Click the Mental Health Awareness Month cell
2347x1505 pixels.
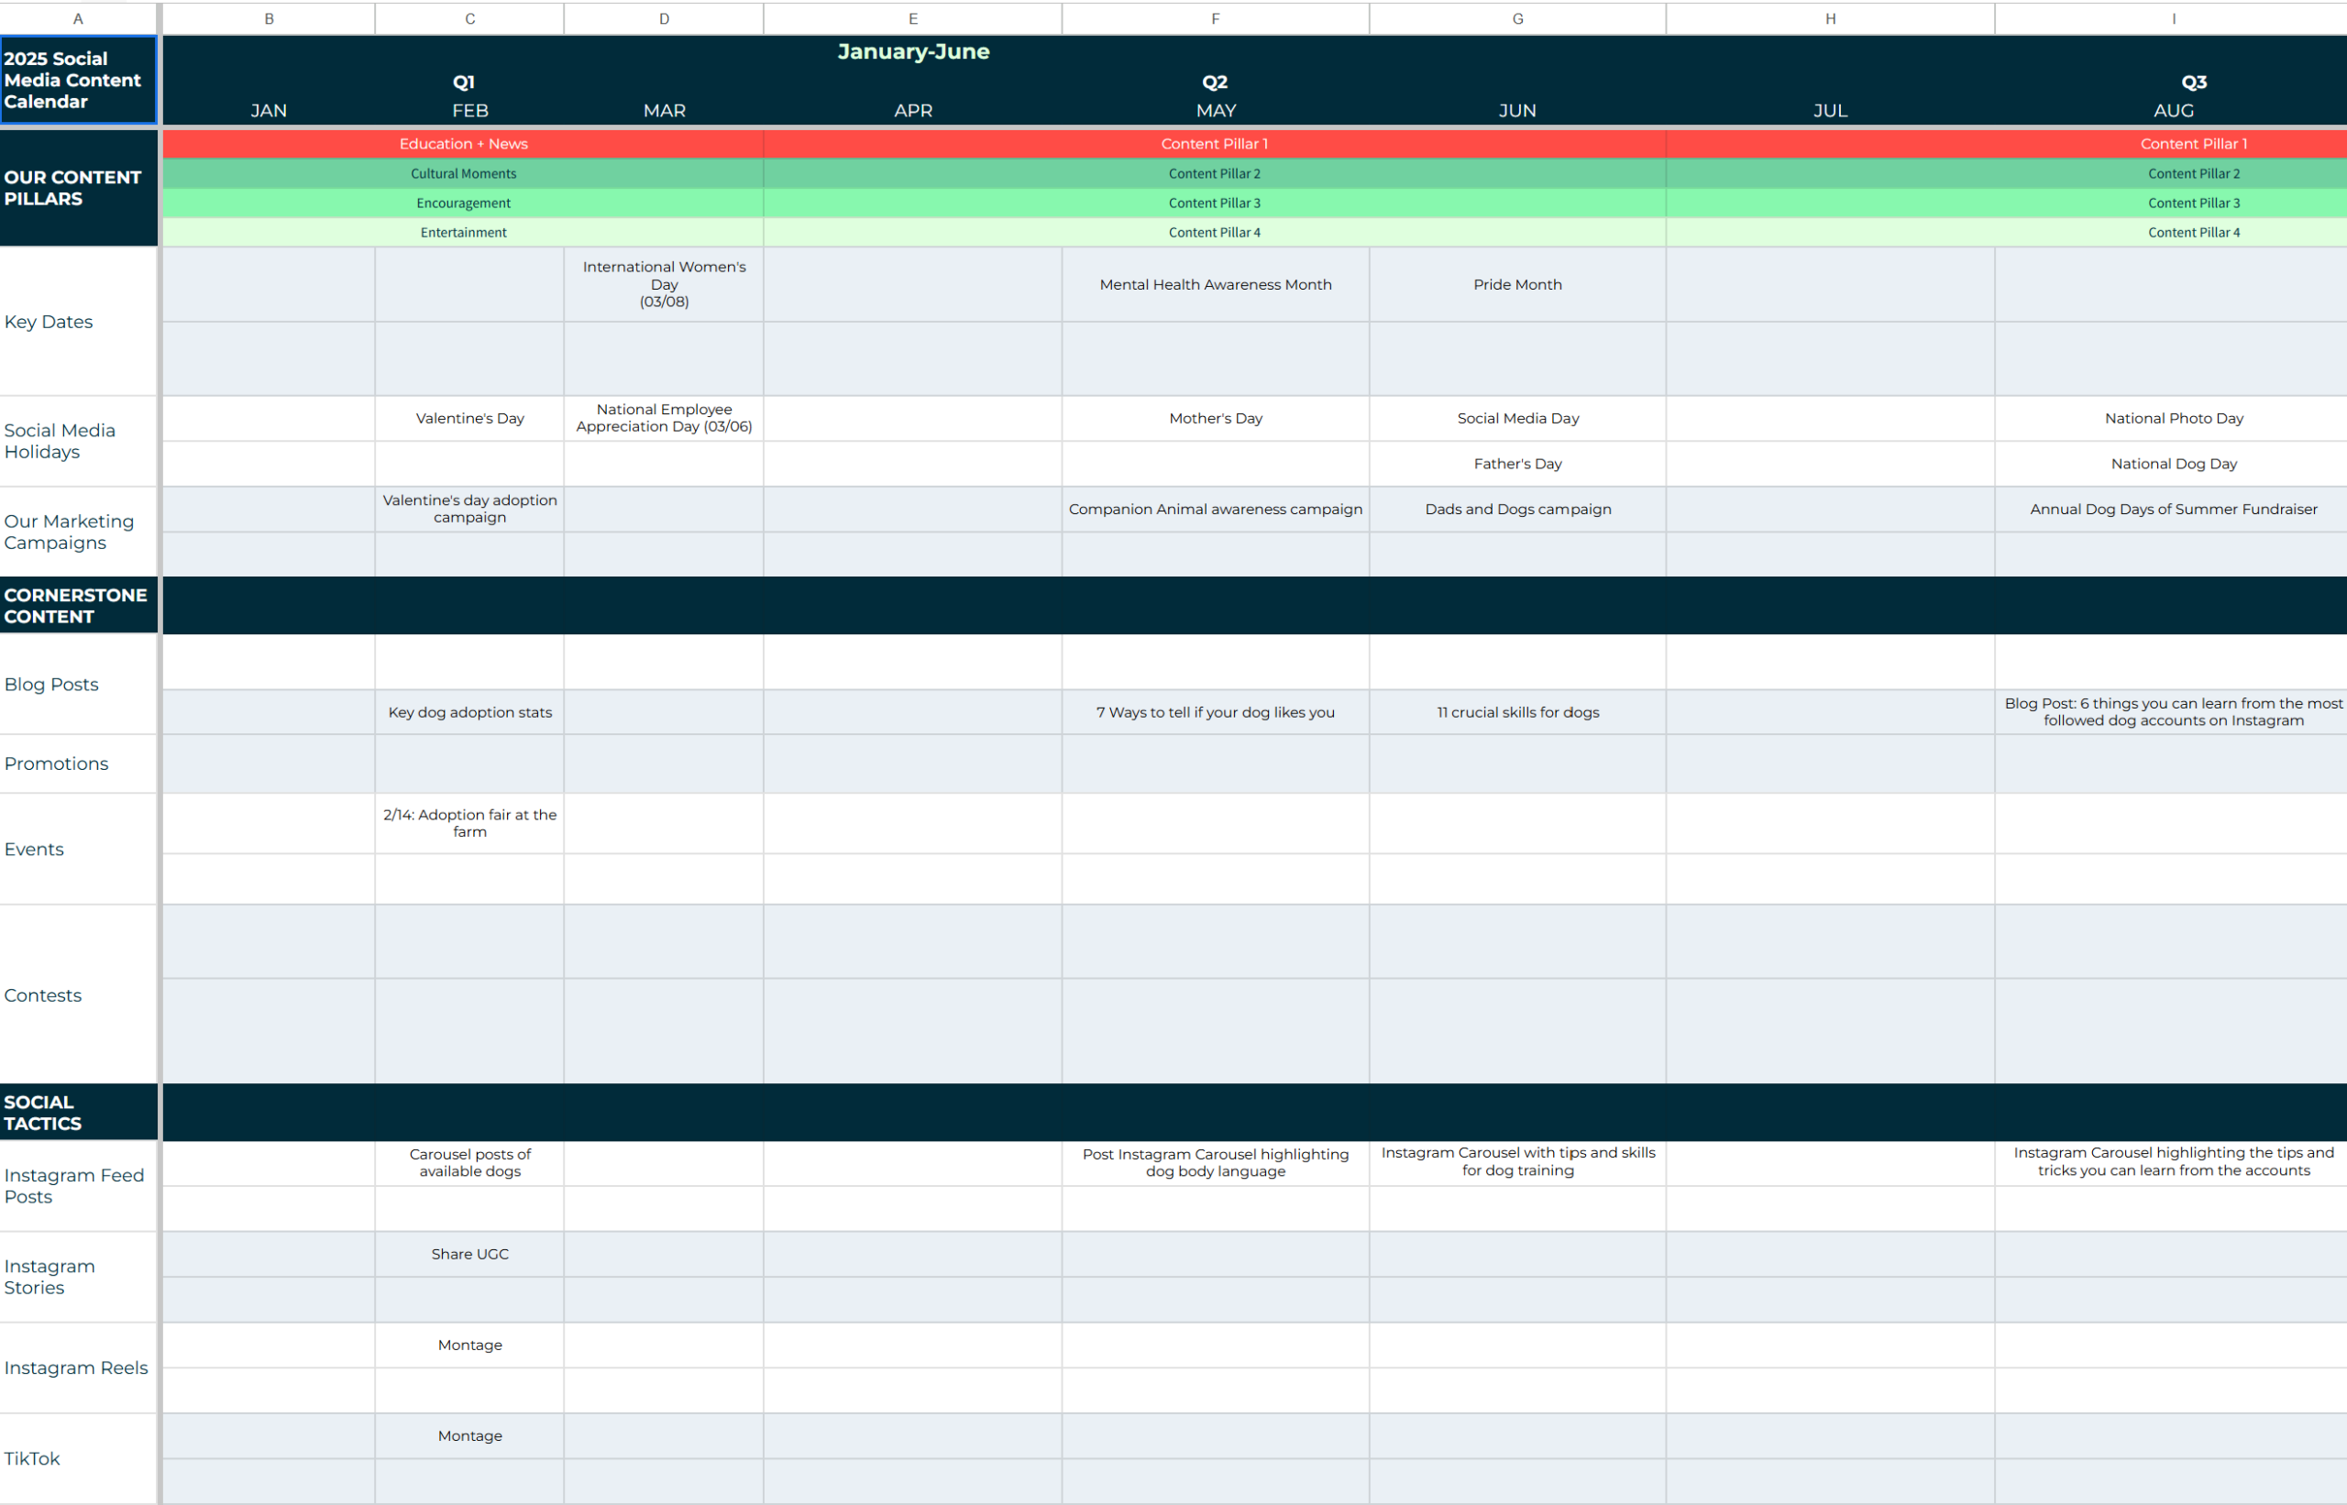pos(1215,284)
